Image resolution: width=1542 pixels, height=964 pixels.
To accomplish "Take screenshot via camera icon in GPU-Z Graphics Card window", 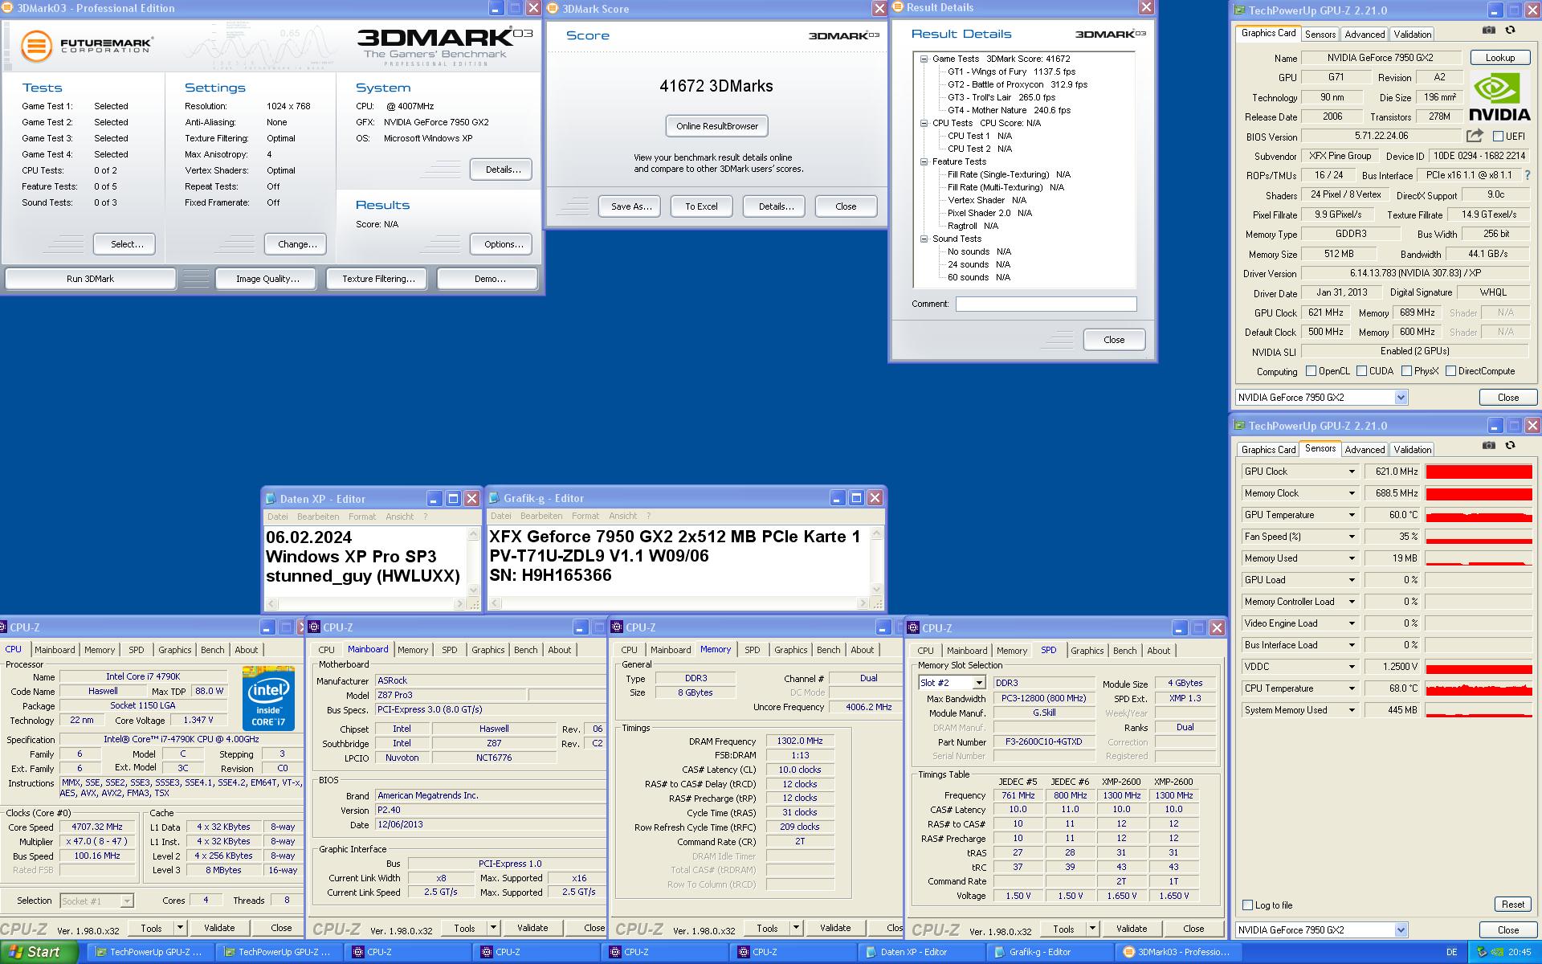I will click(x=1489, y=31).
